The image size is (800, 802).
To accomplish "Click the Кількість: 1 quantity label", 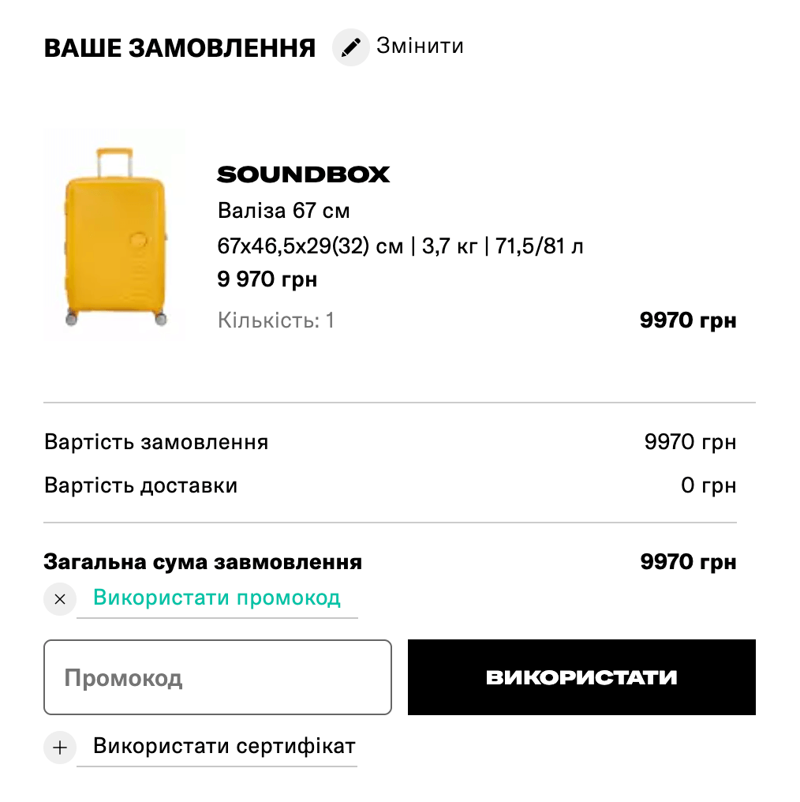I will click(x=275, y=320).
